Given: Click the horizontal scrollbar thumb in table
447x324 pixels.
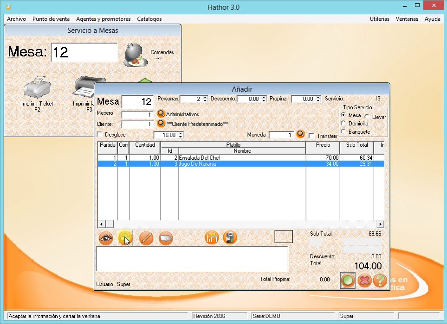Looking at the screenshot, I should [x=110, y=224].
